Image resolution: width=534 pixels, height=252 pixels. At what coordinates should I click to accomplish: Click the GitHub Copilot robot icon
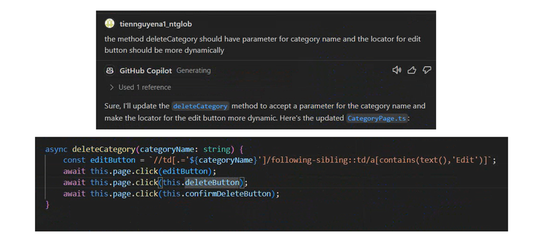tap(110, 71)
